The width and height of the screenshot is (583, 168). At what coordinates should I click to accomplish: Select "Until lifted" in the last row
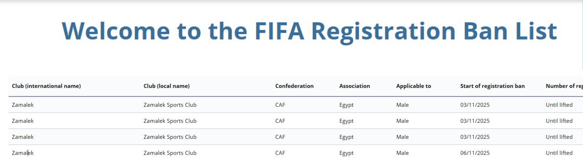[559, 153]
